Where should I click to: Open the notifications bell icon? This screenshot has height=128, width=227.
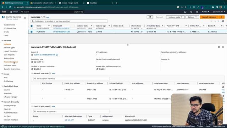tap(191, 12)
